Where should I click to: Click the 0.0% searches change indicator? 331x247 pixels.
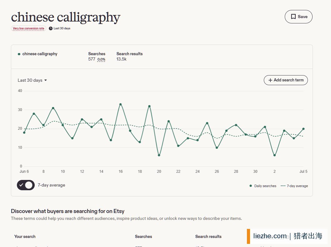click(x=101, y=59)
